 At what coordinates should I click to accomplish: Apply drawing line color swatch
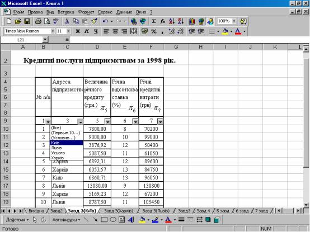155,220
